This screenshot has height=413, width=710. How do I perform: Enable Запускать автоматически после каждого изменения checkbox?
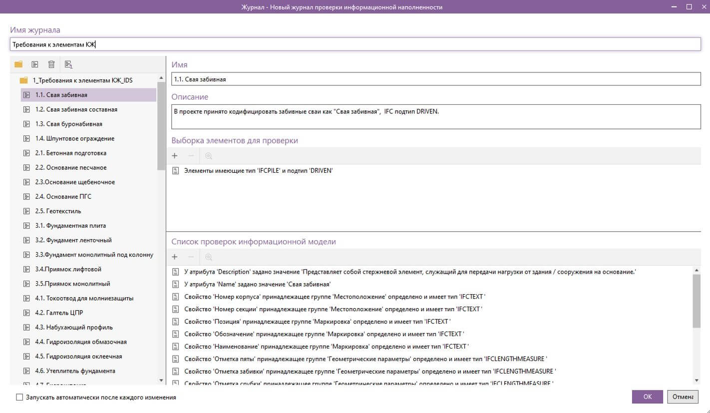(19, 398)
